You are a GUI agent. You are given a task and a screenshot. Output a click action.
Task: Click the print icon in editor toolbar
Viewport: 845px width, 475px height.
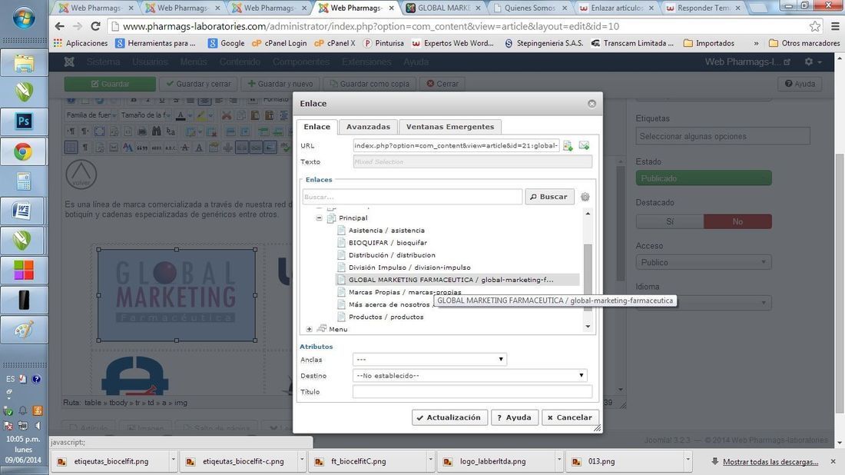click(x=142, y=131)
